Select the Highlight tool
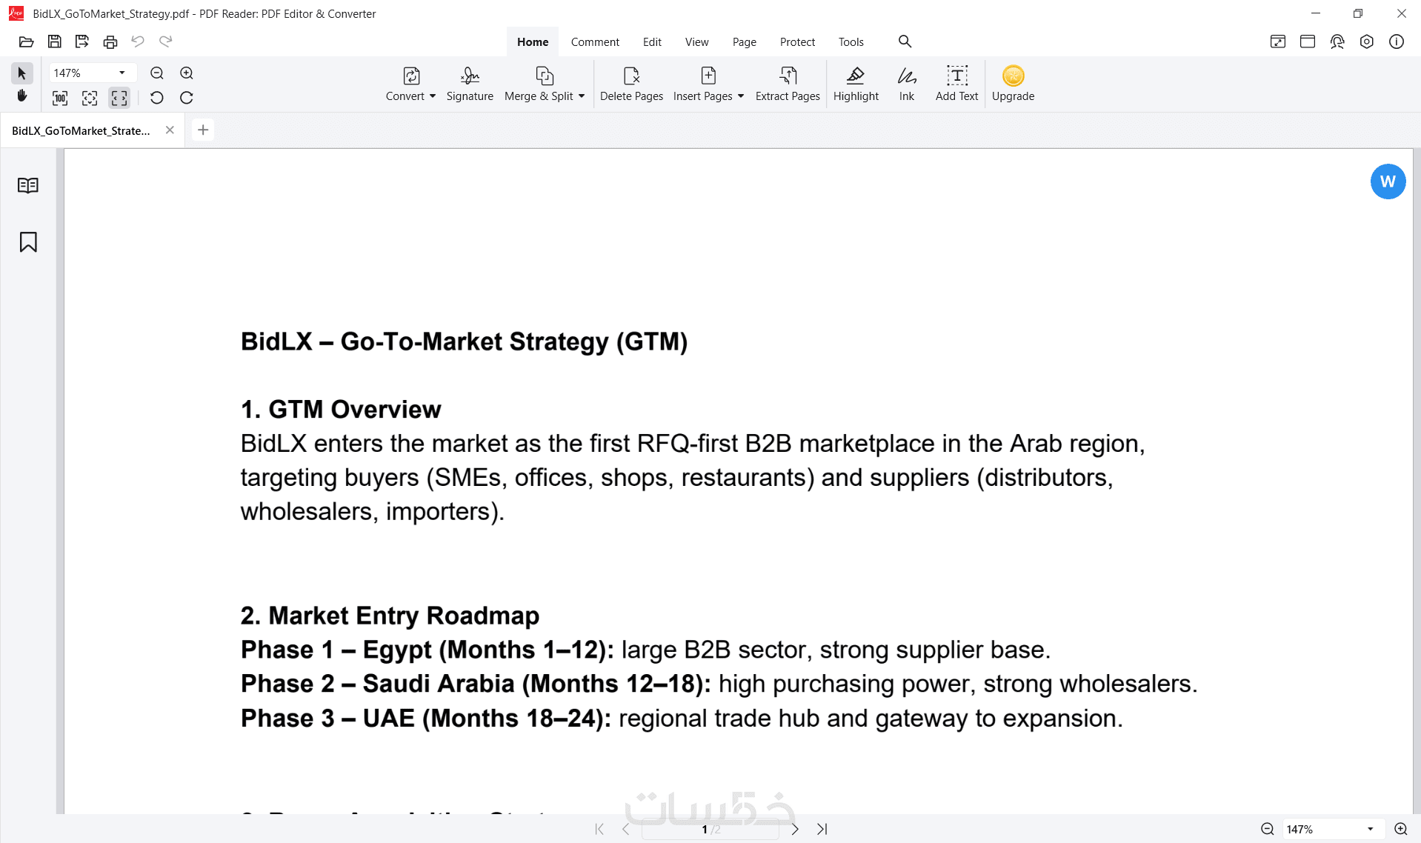The width and height of the screenshot is (1421, 843). (x=856, y=84)
